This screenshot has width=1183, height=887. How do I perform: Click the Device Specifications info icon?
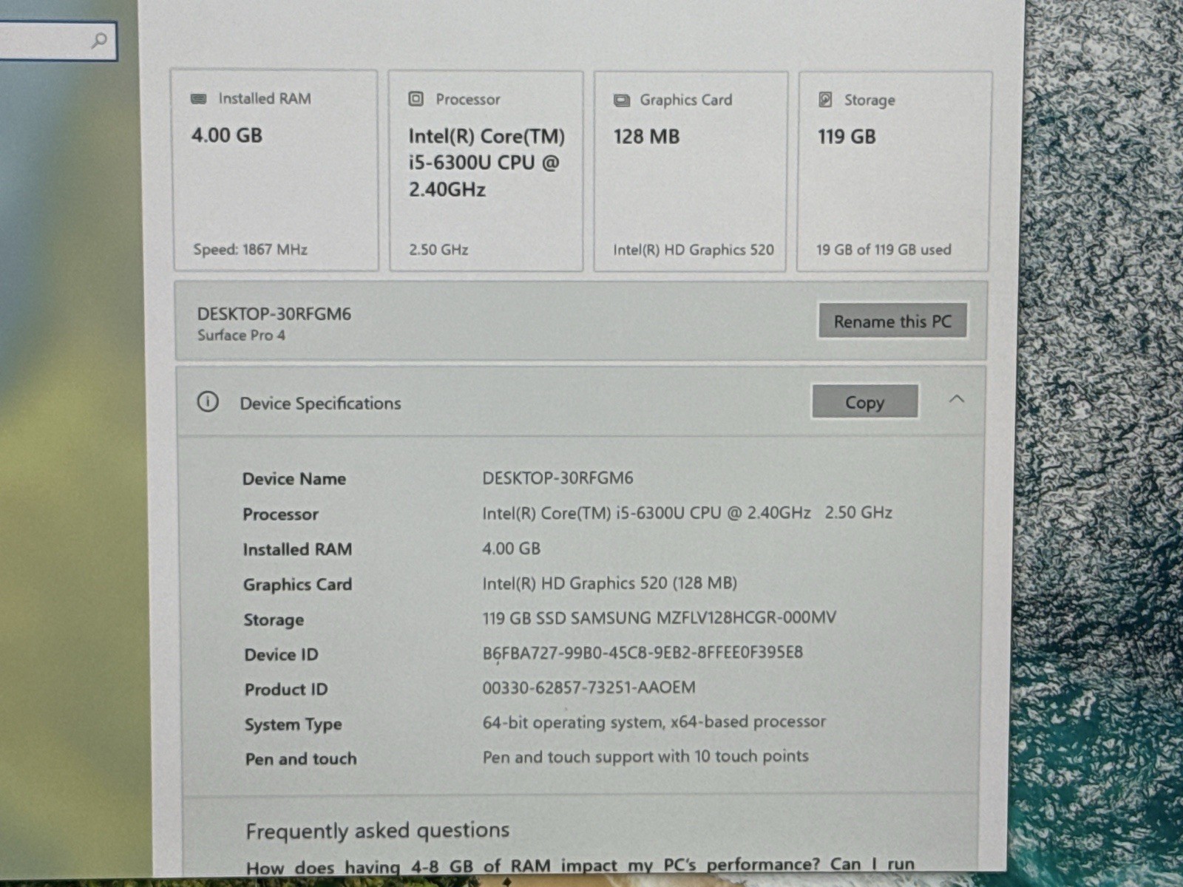[x=208, y=401]
